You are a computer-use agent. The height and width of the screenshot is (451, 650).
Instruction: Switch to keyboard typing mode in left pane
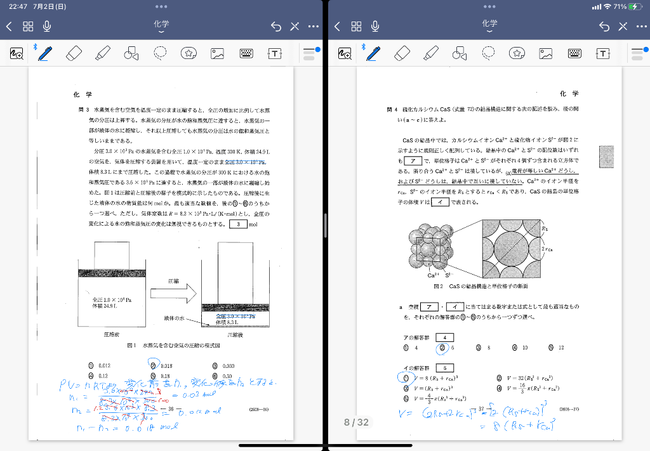[247, 53]
